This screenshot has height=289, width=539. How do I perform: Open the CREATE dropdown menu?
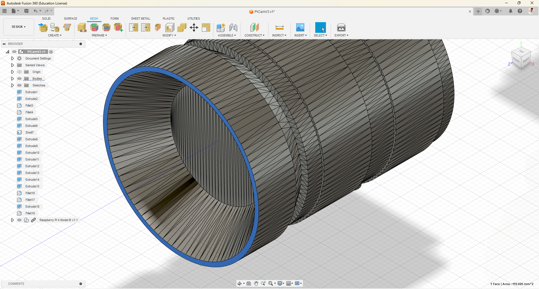54,35
